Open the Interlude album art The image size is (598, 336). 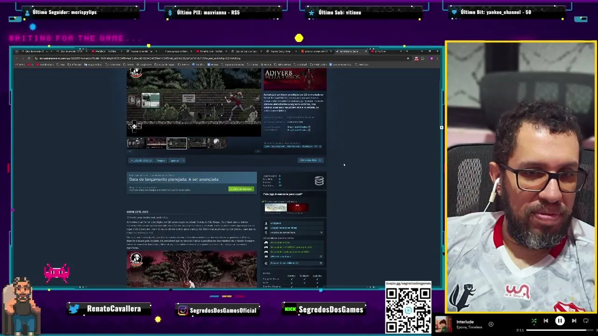click(443, 324)
